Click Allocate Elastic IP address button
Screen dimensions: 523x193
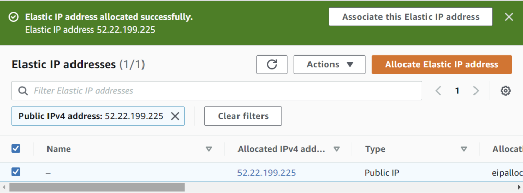(442, 65)
